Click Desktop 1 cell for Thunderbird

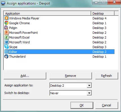coord(99,57)
